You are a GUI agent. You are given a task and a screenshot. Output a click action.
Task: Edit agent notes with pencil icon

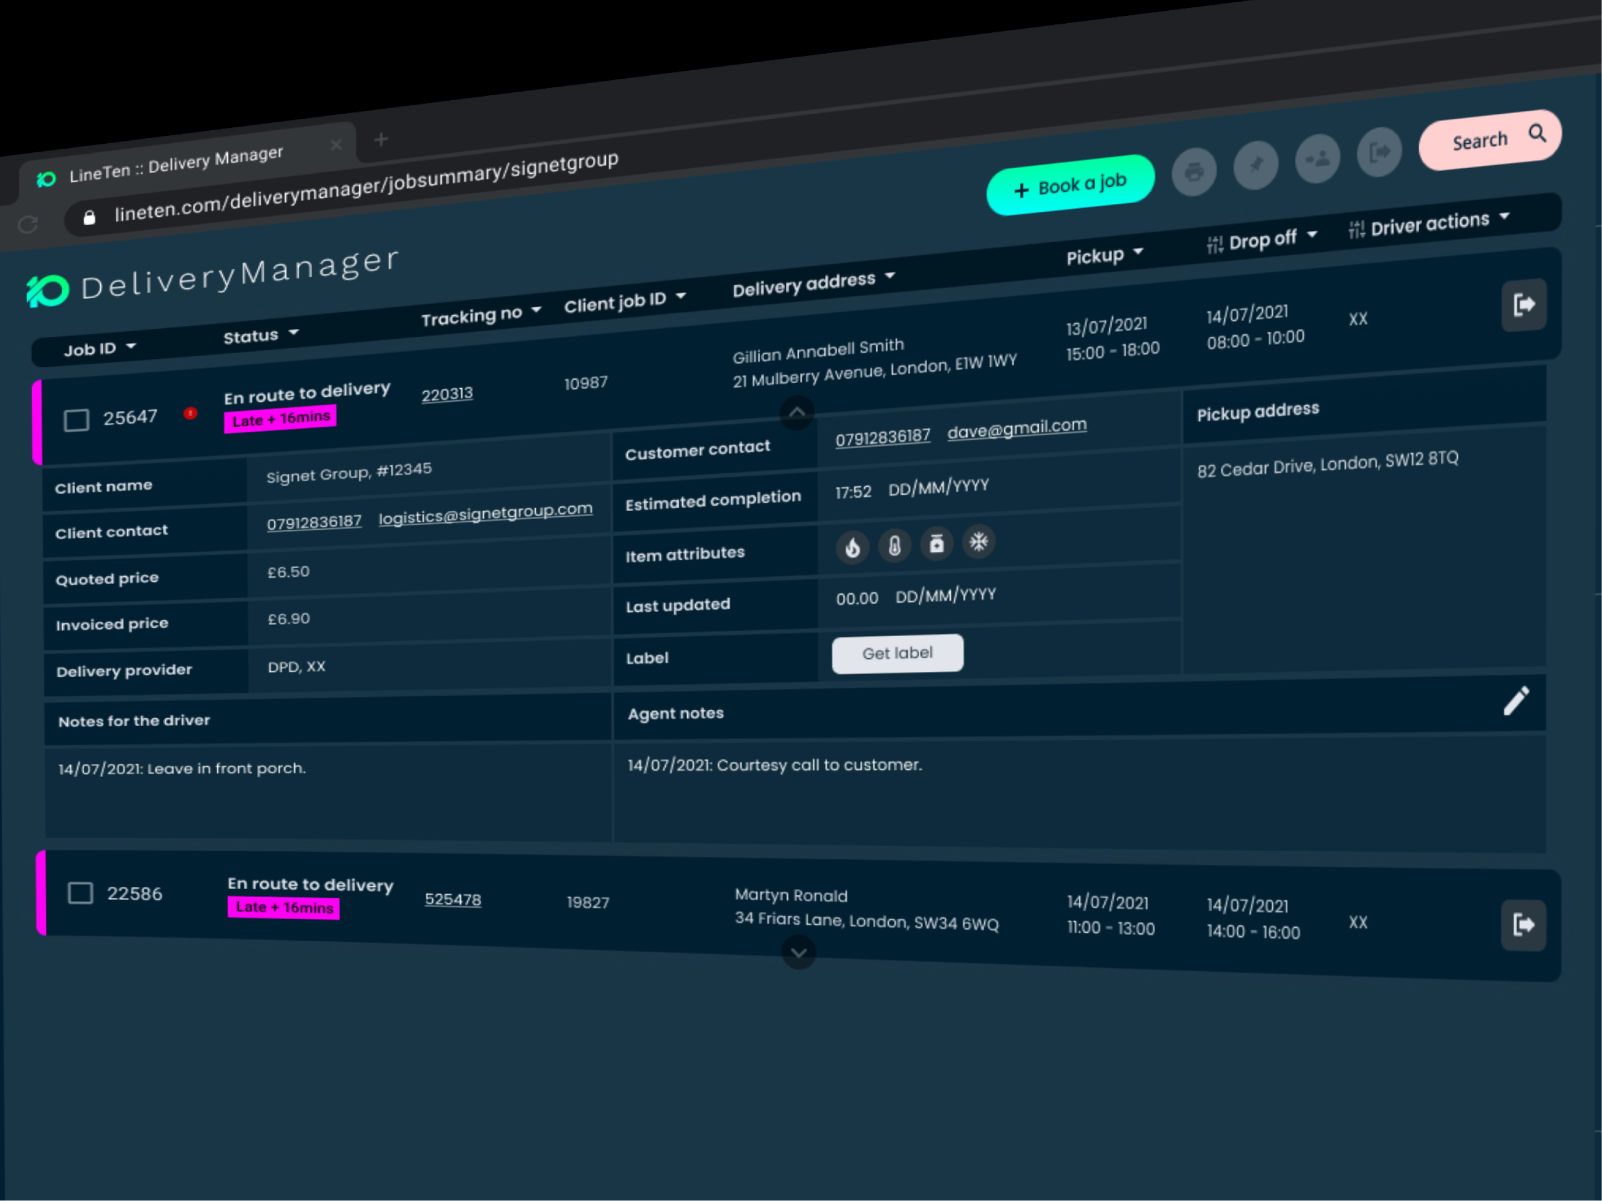click(x=1516, y=701)
